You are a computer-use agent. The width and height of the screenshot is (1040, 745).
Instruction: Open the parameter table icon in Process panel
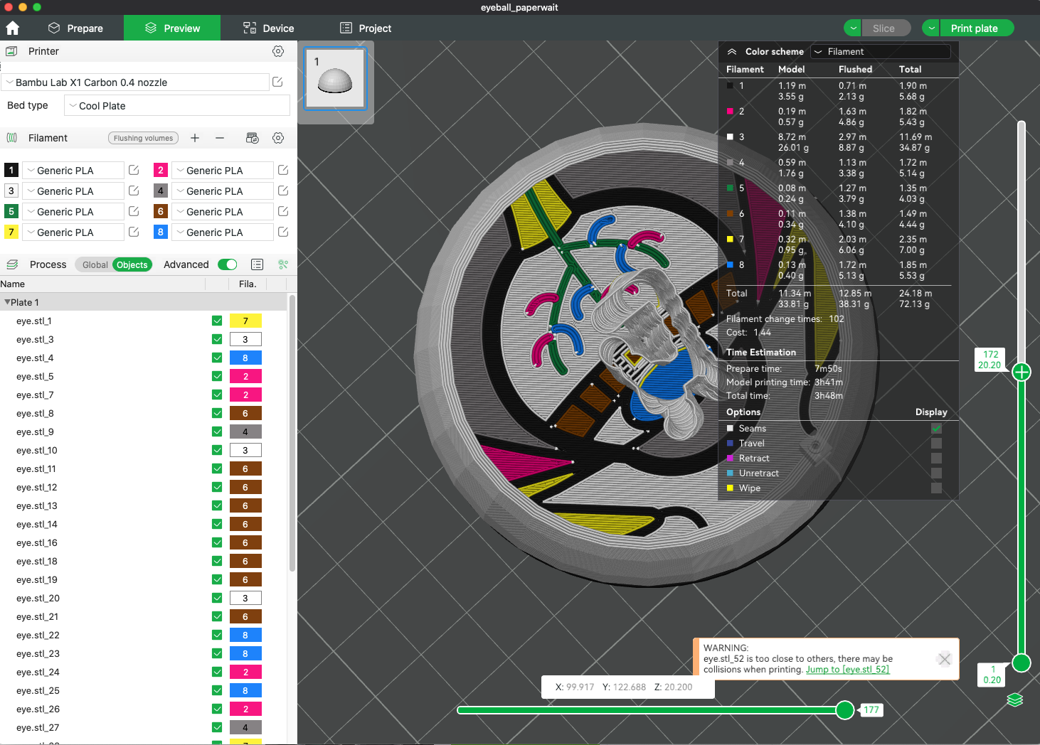point(257,264)
